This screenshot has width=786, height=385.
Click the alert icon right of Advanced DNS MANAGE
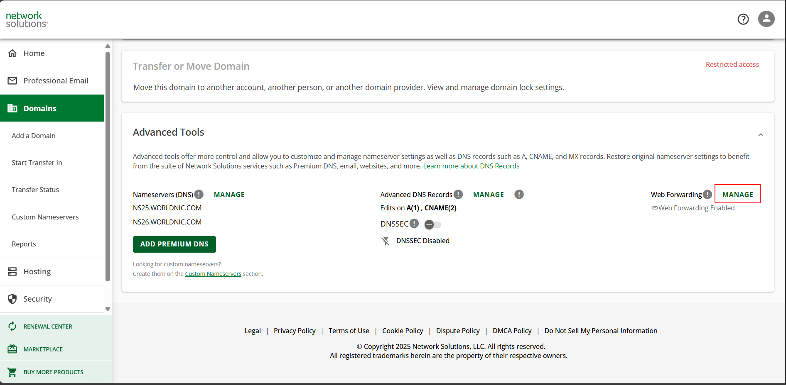point(519,194)
